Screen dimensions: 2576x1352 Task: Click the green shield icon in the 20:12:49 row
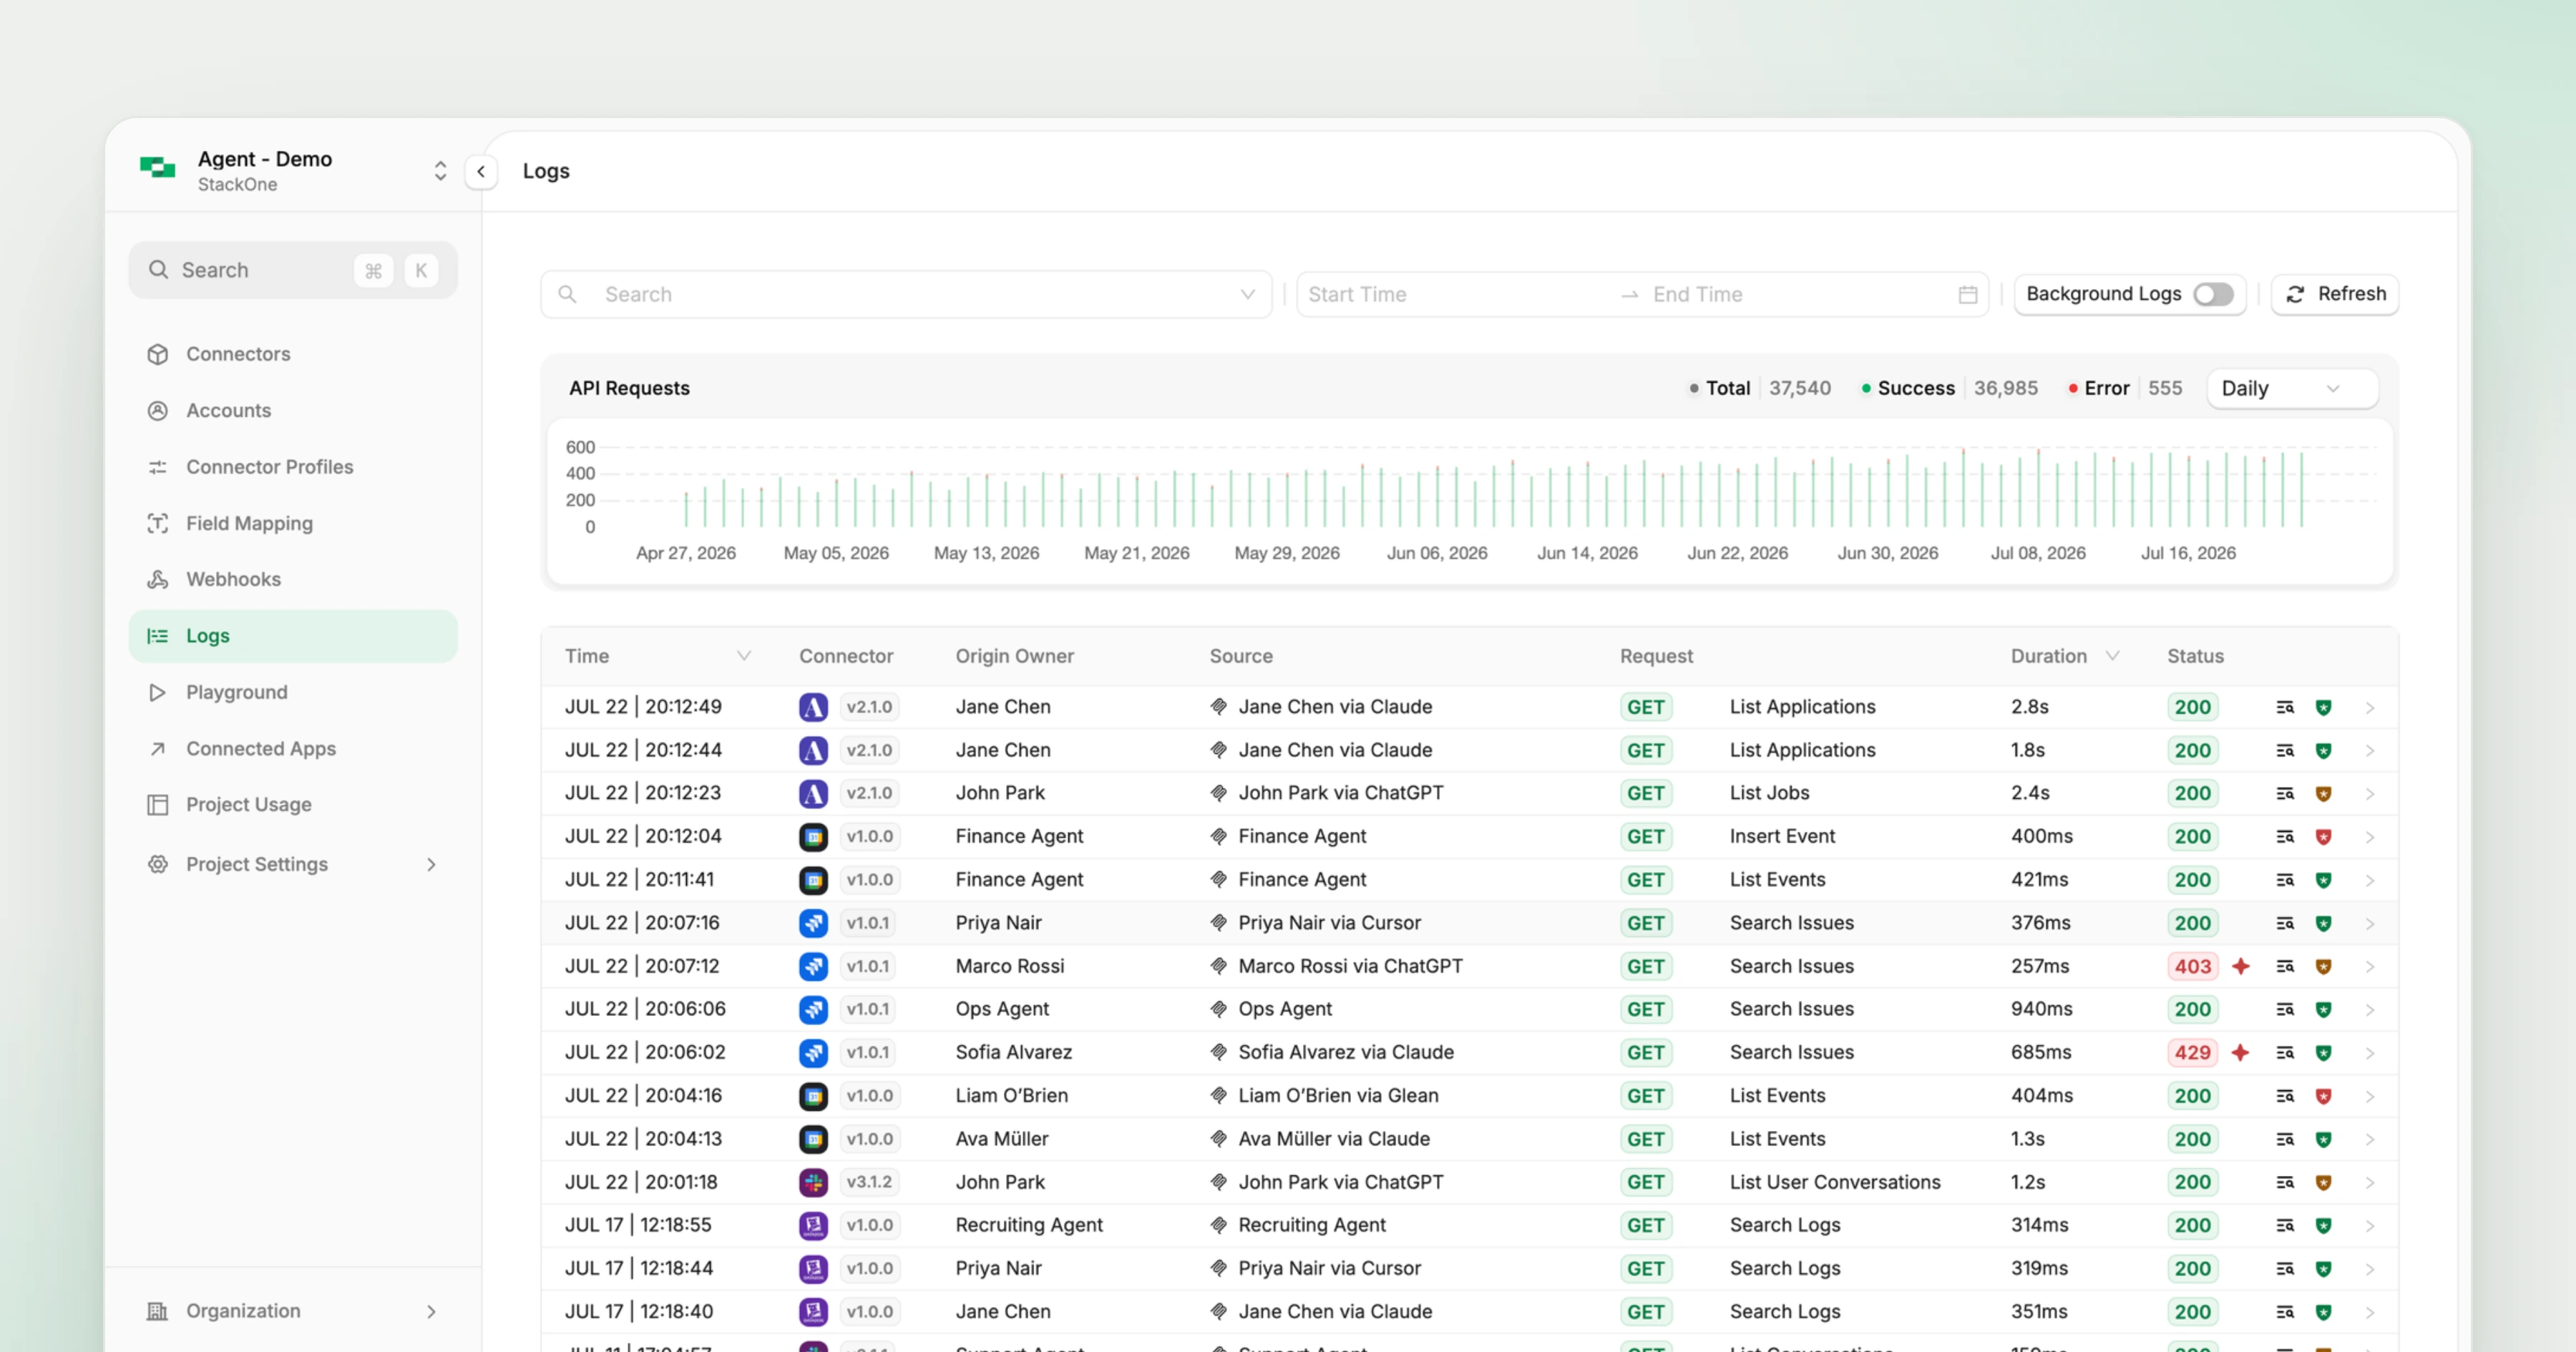[2324, 707]
